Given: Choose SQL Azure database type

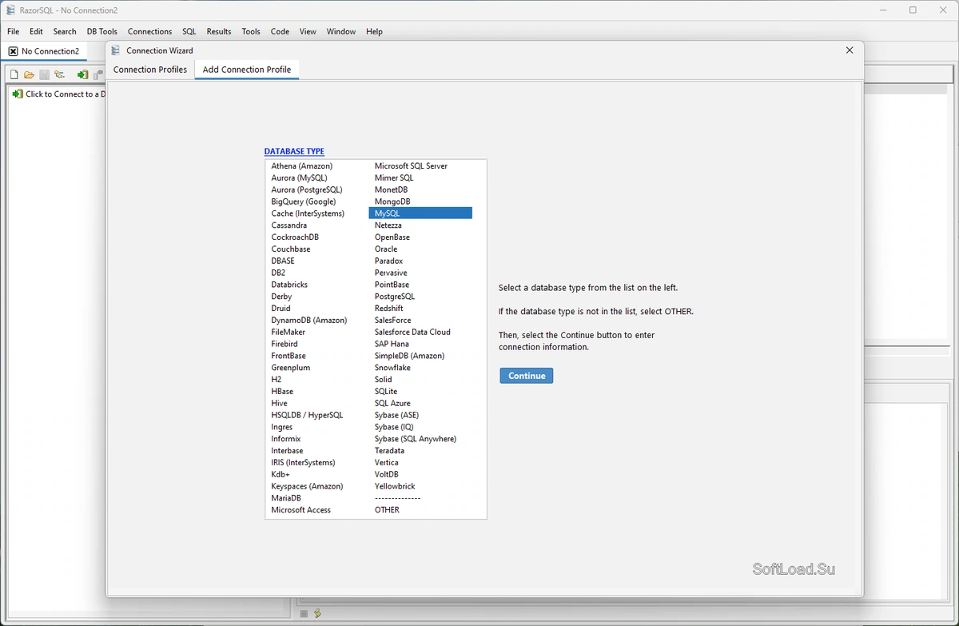Looking at the screenshot, I should click(392, 404).
